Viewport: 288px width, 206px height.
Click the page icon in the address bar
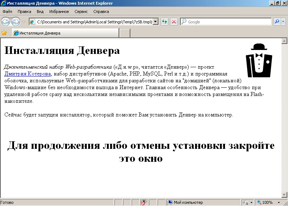(x=32, y=22)
